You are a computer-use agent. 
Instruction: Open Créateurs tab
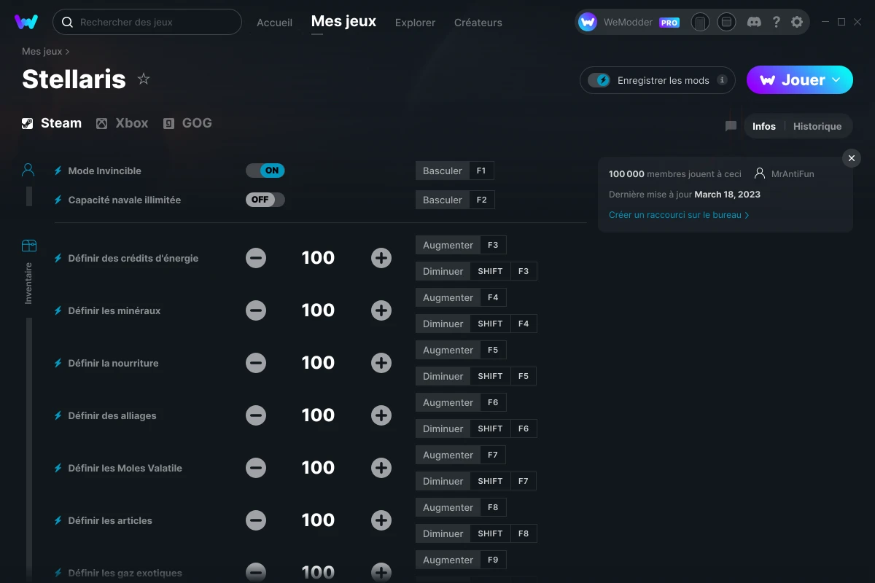pos(478,23)
